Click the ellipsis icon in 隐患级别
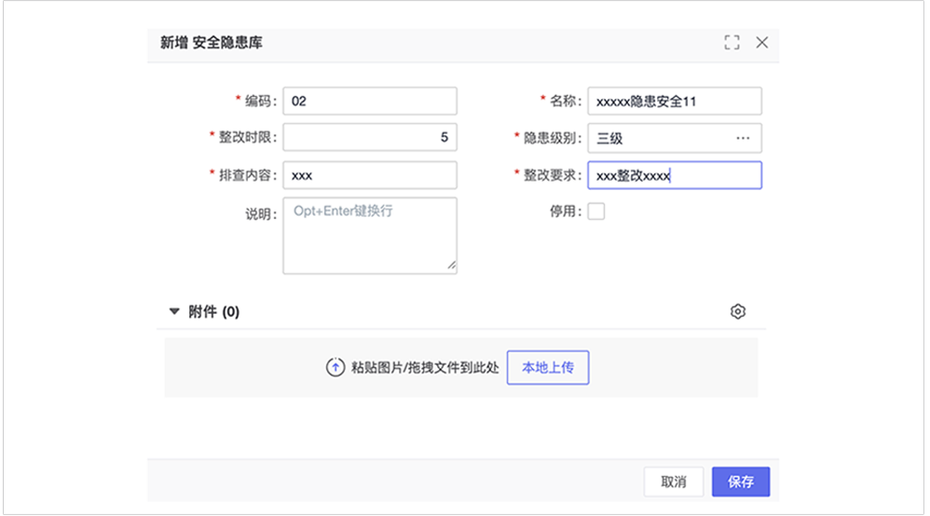930x516 pixels. tap(743, 138)
